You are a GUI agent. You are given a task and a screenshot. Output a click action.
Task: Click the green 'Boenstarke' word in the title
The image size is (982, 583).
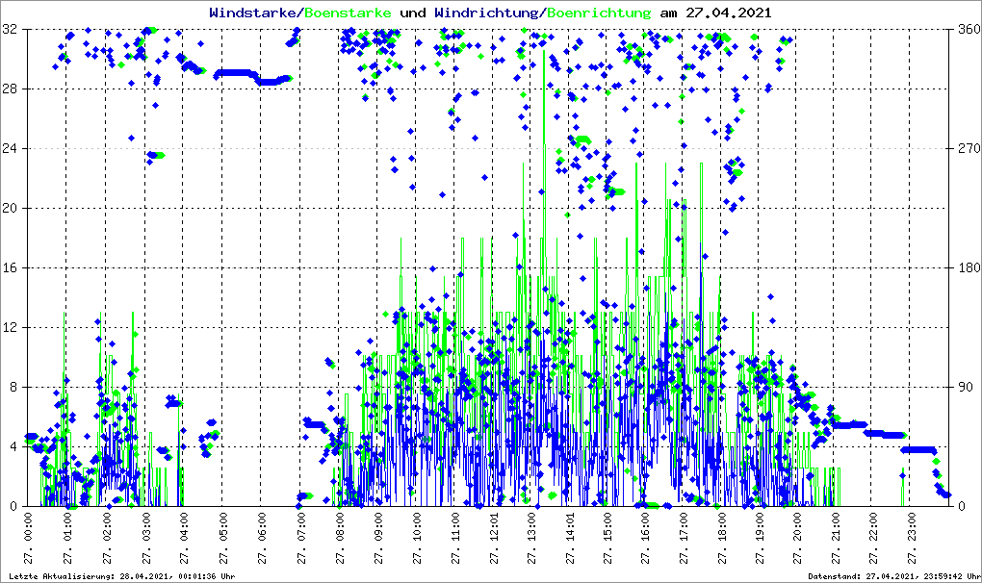[x=348, y=13]
